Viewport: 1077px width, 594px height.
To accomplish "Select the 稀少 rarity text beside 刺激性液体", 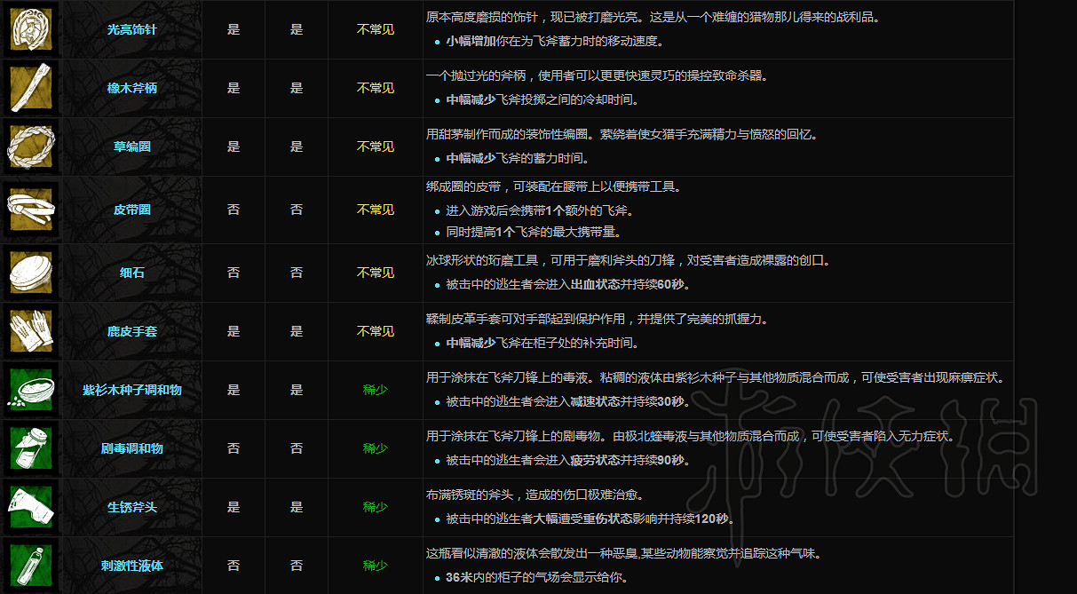I will click(x=374, y=565).
